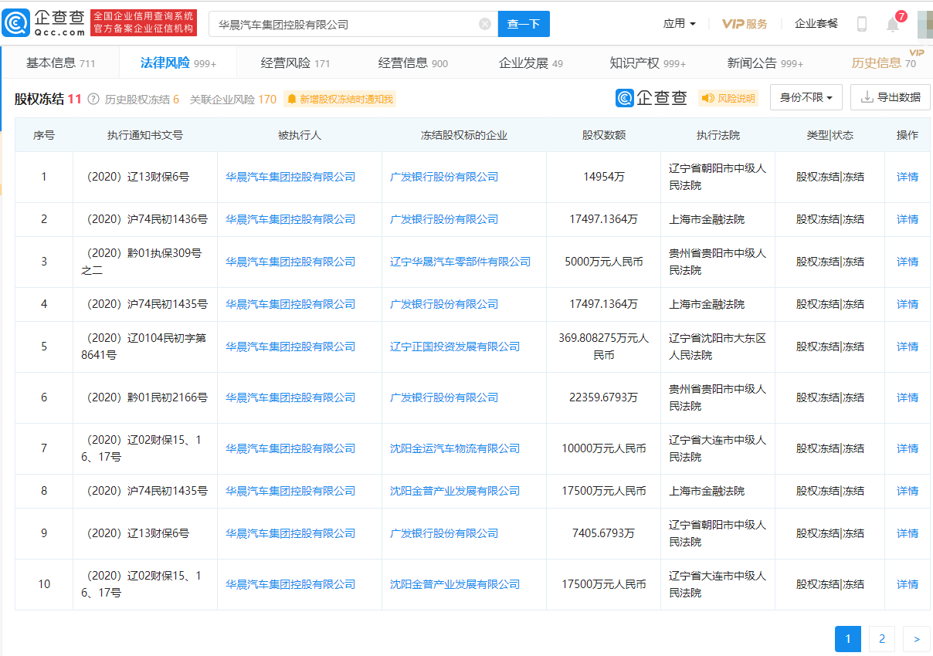Go to the next page arrow
The width and height of the screenshot is (933, 656).
[x=916, y=639]
